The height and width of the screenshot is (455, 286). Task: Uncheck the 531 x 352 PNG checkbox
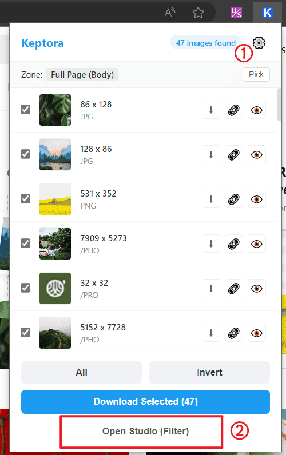[26, 199]
